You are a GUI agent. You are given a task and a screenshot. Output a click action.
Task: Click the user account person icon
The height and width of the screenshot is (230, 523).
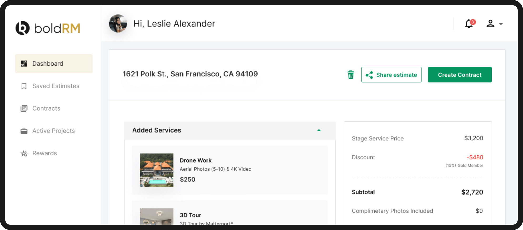(x=490, y=24)
